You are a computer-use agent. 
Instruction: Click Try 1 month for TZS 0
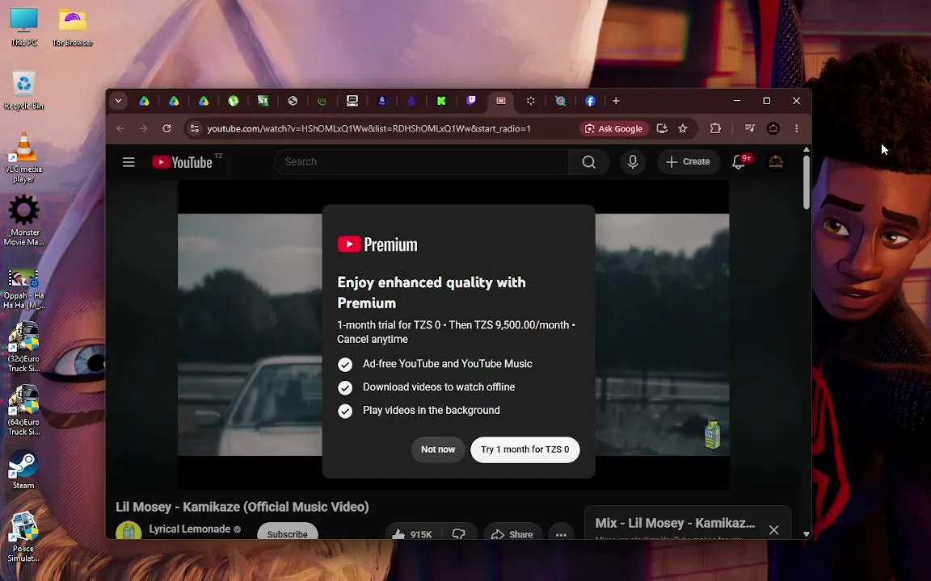[524, 449]
